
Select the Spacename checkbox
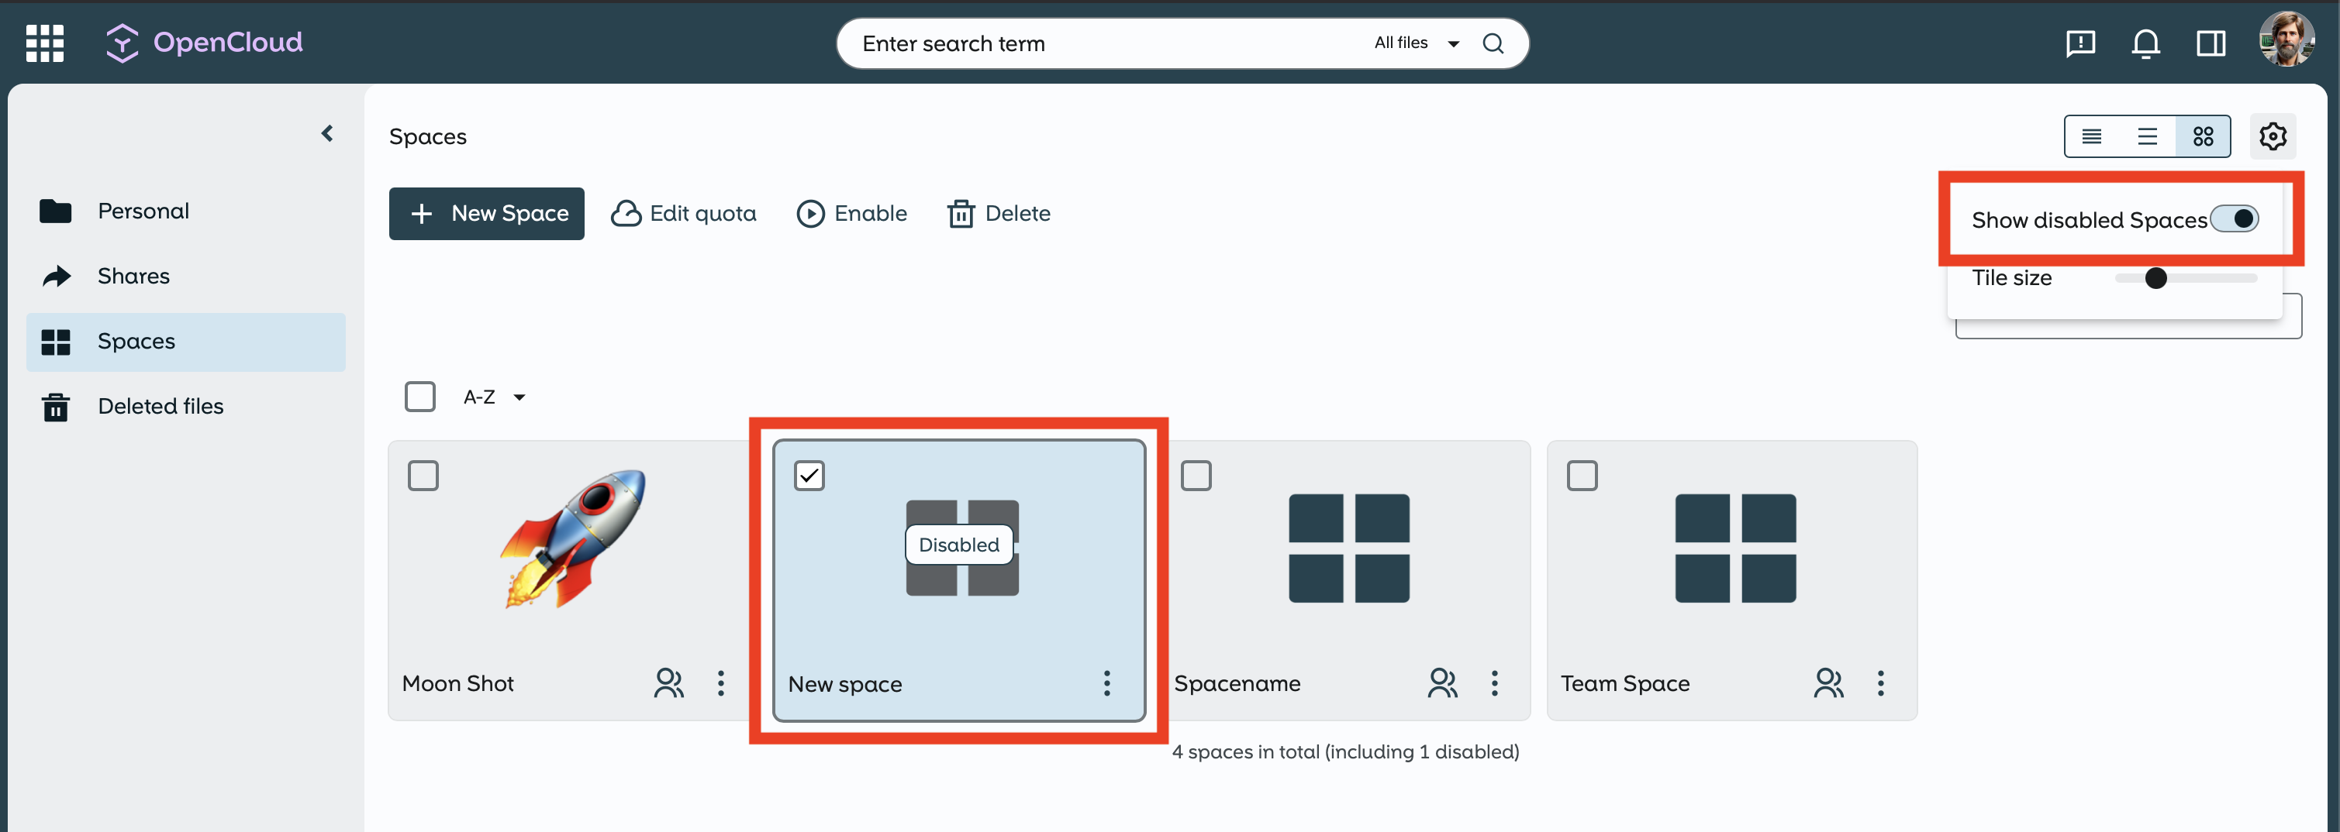tap(1196, 476)
